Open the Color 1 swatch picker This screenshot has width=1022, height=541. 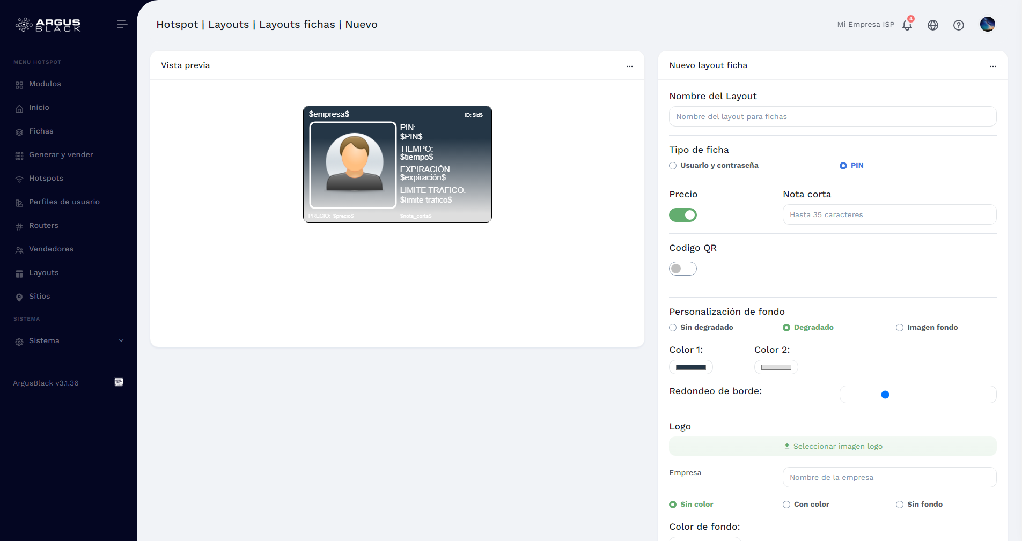[691, 367]
